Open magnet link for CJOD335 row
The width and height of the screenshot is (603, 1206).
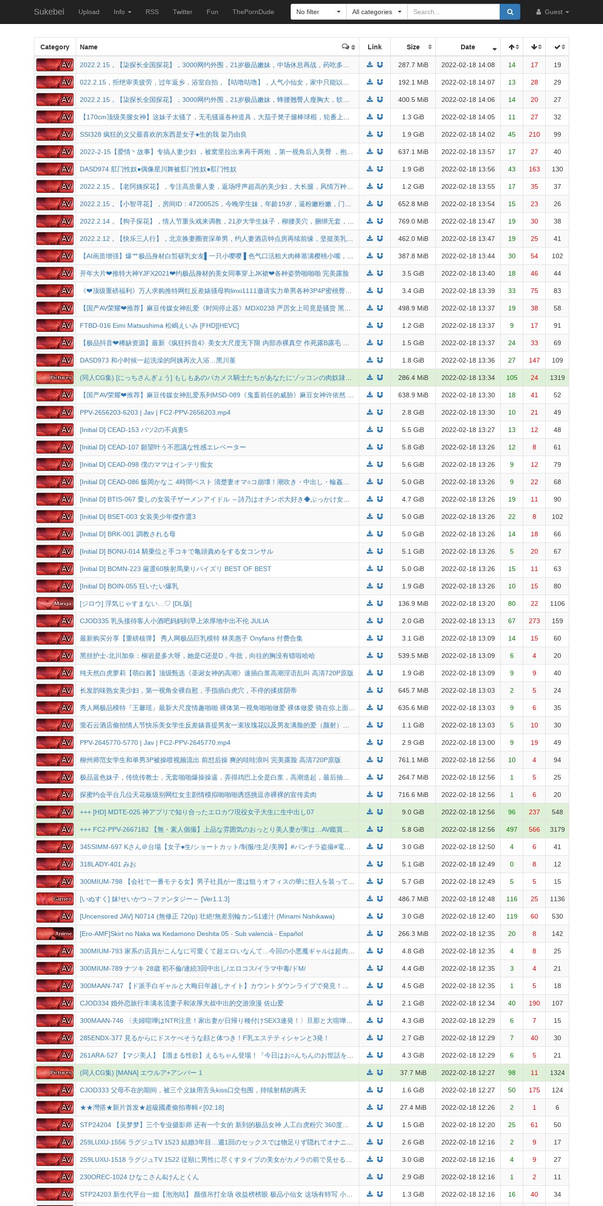pyautogui.click(x=380, y=621)
